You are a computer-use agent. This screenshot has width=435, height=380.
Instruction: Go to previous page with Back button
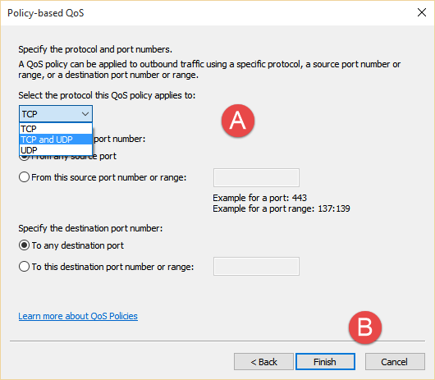pos(263,362)
